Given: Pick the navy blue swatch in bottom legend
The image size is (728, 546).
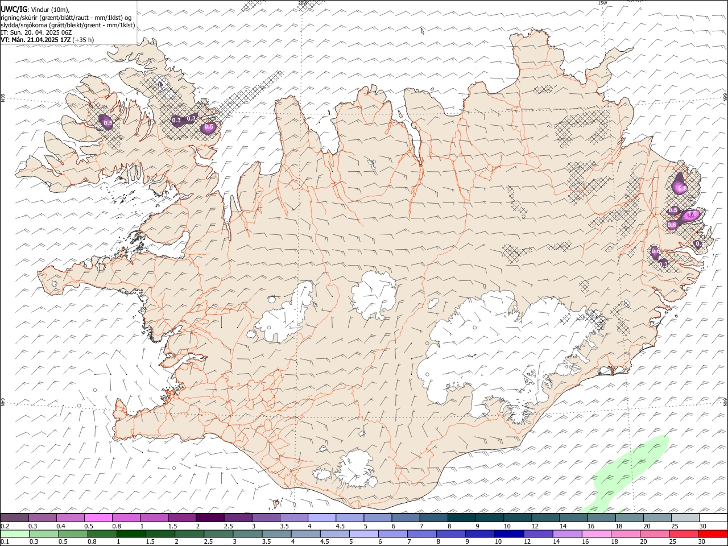Looking at the screenshot, I should coord(508,534).
